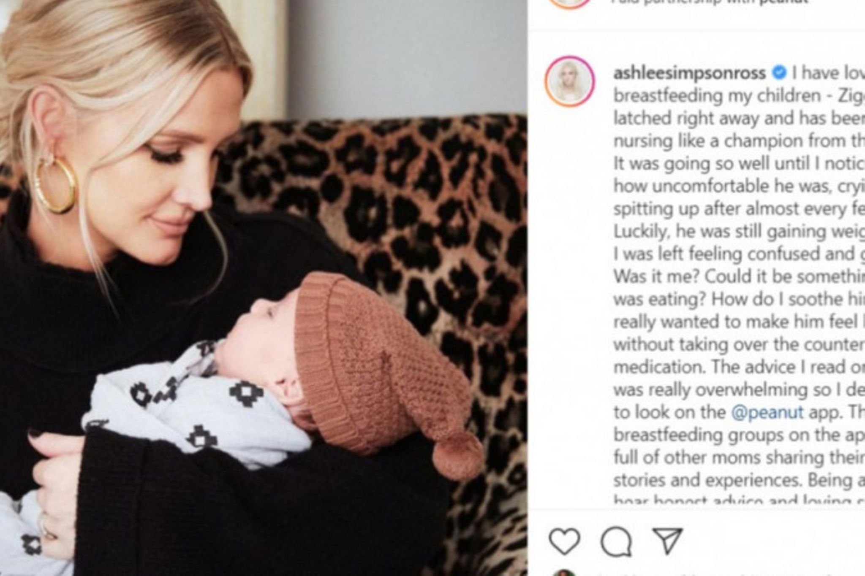Click the caption line starting 'Luckily, he was still'

pyautogui.click(x=739, y=231)
